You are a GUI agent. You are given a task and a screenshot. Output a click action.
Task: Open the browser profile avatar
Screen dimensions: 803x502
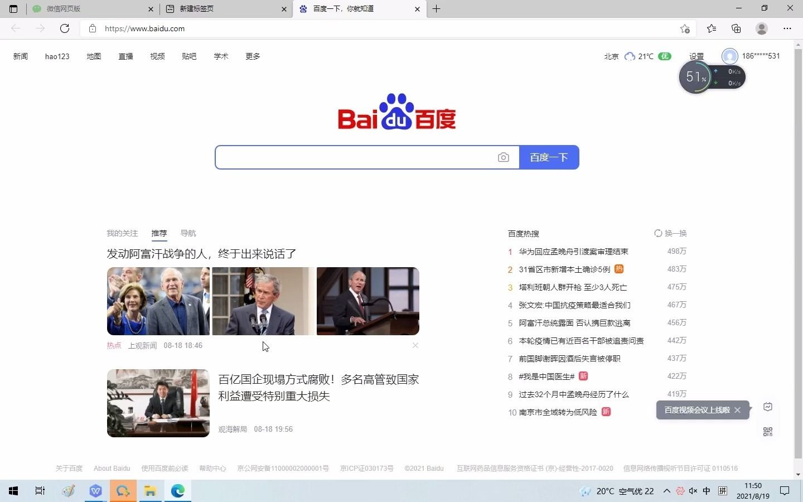(762, 28)
